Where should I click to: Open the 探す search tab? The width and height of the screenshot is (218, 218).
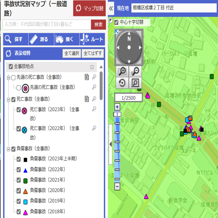coord(16,39)
